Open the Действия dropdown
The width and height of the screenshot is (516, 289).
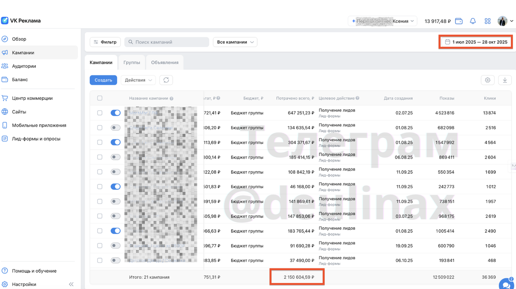pyautogui.click(x=138, y=80)
